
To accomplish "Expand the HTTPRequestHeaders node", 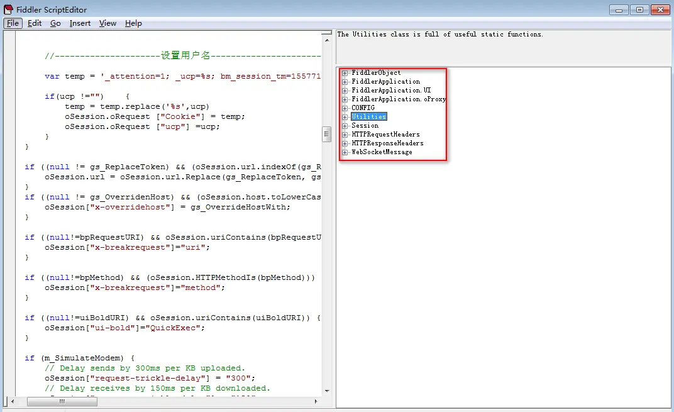I will (345, 135).
